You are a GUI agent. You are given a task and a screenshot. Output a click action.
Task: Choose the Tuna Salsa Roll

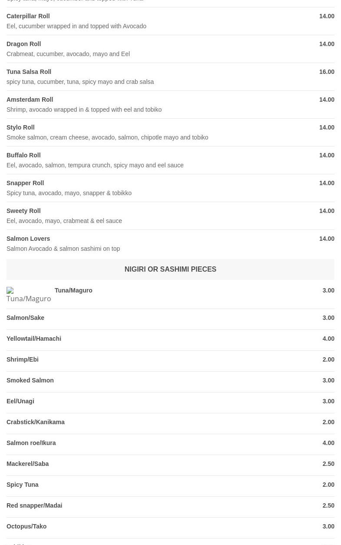(x=29, y=72)
